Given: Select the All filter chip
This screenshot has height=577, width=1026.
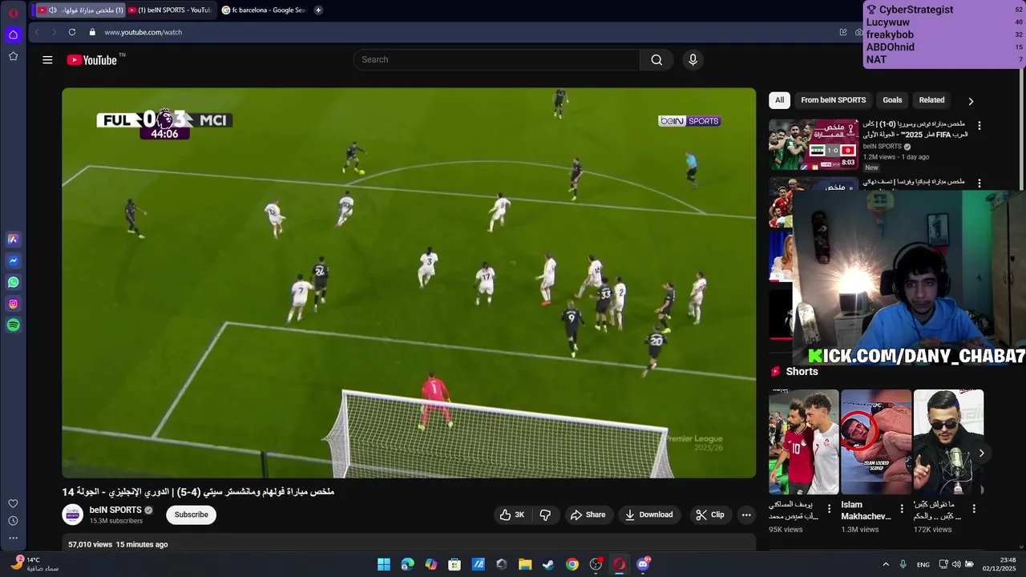Looking at the screenshot, I should pos(779,100).
